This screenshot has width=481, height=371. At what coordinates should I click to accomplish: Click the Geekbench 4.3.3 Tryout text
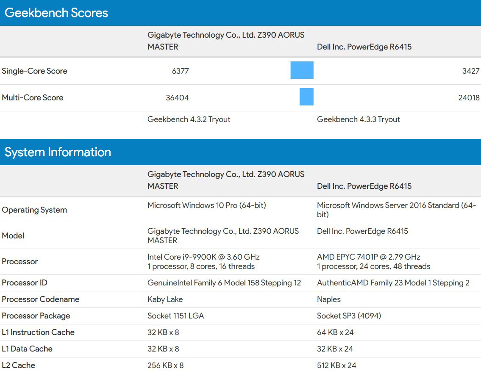click(x=358, y=119)
